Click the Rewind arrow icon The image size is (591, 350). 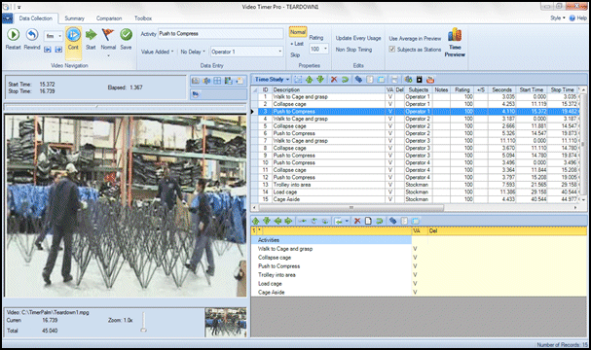(x=32, y=35)
